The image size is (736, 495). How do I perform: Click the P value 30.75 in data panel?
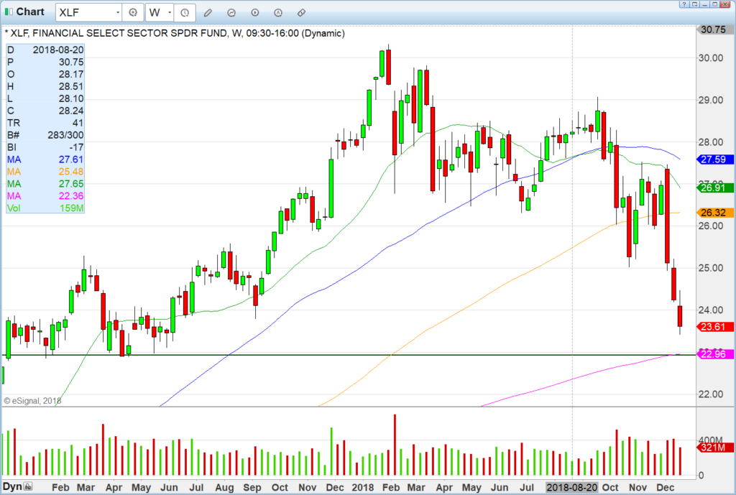[x=71, y=62]
